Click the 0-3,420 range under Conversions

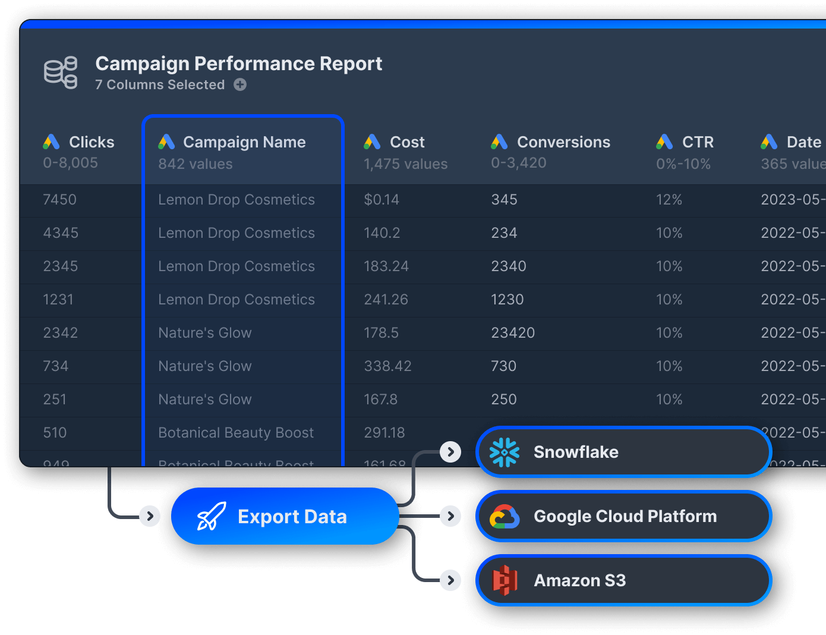[519, 163]
